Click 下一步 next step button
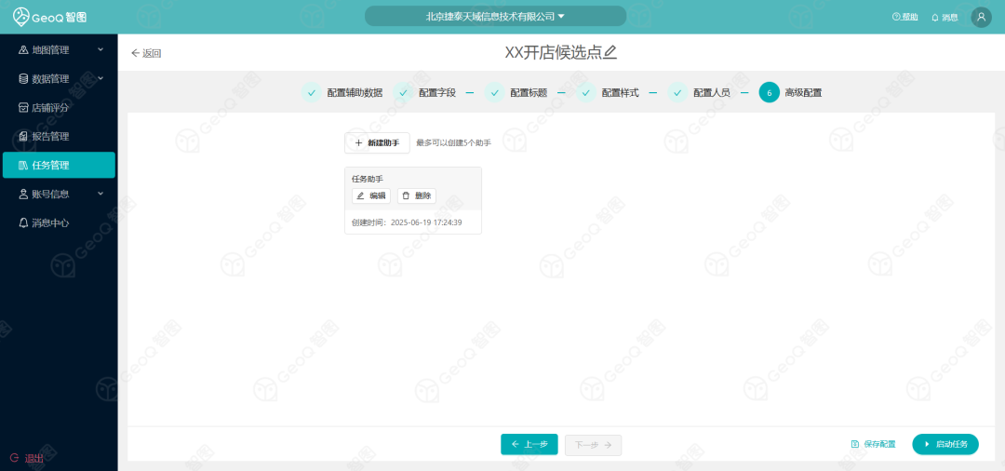This screenshot has height=471, width=1005. pyautogui.click(x=594, y=445)
